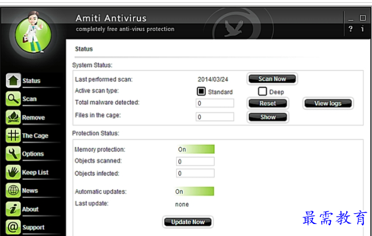This screenshot has height=236, width=372.
Task: Enable the Deep scan type checkbox
Action: pyautogui.click(x=262, y=91)
